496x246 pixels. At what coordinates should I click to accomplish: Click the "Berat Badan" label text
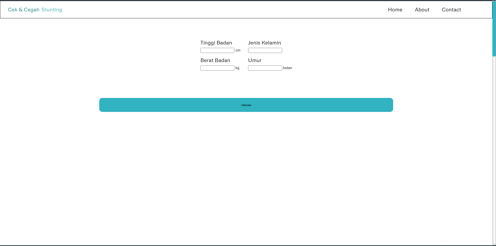pyautogui.click(x=215, y=60)
